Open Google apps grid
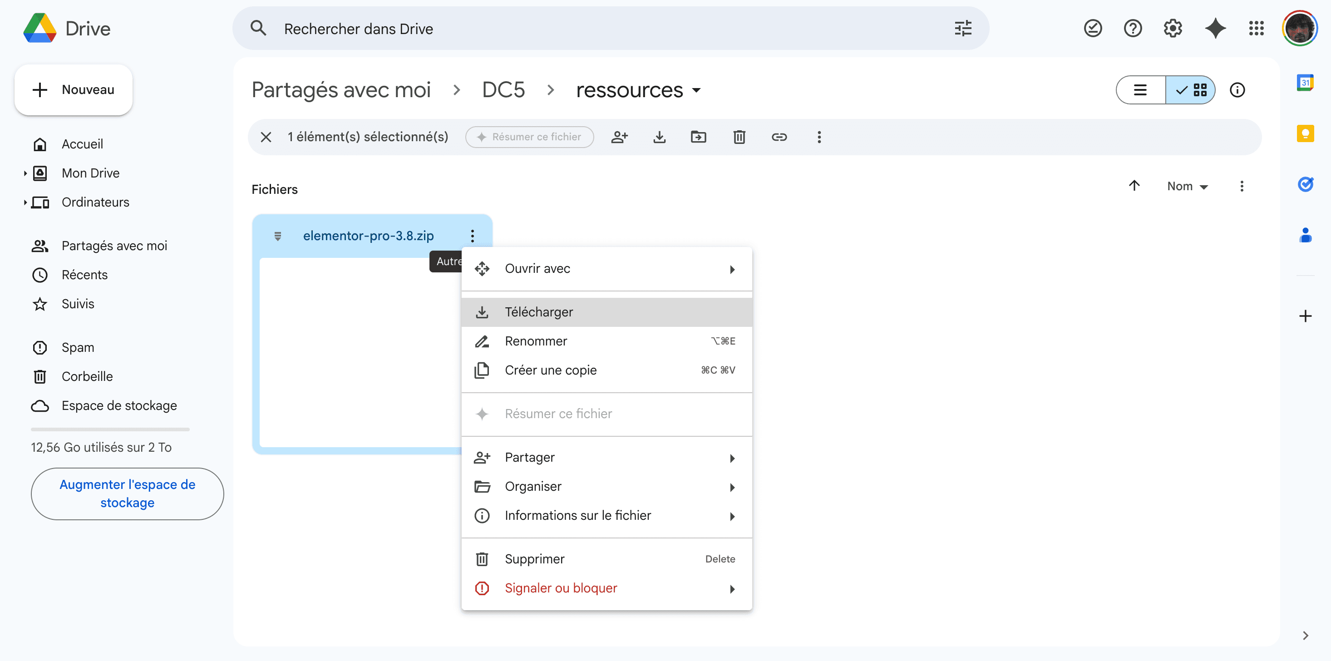Screen dimensions: 1331x661 coord(1256,29)
